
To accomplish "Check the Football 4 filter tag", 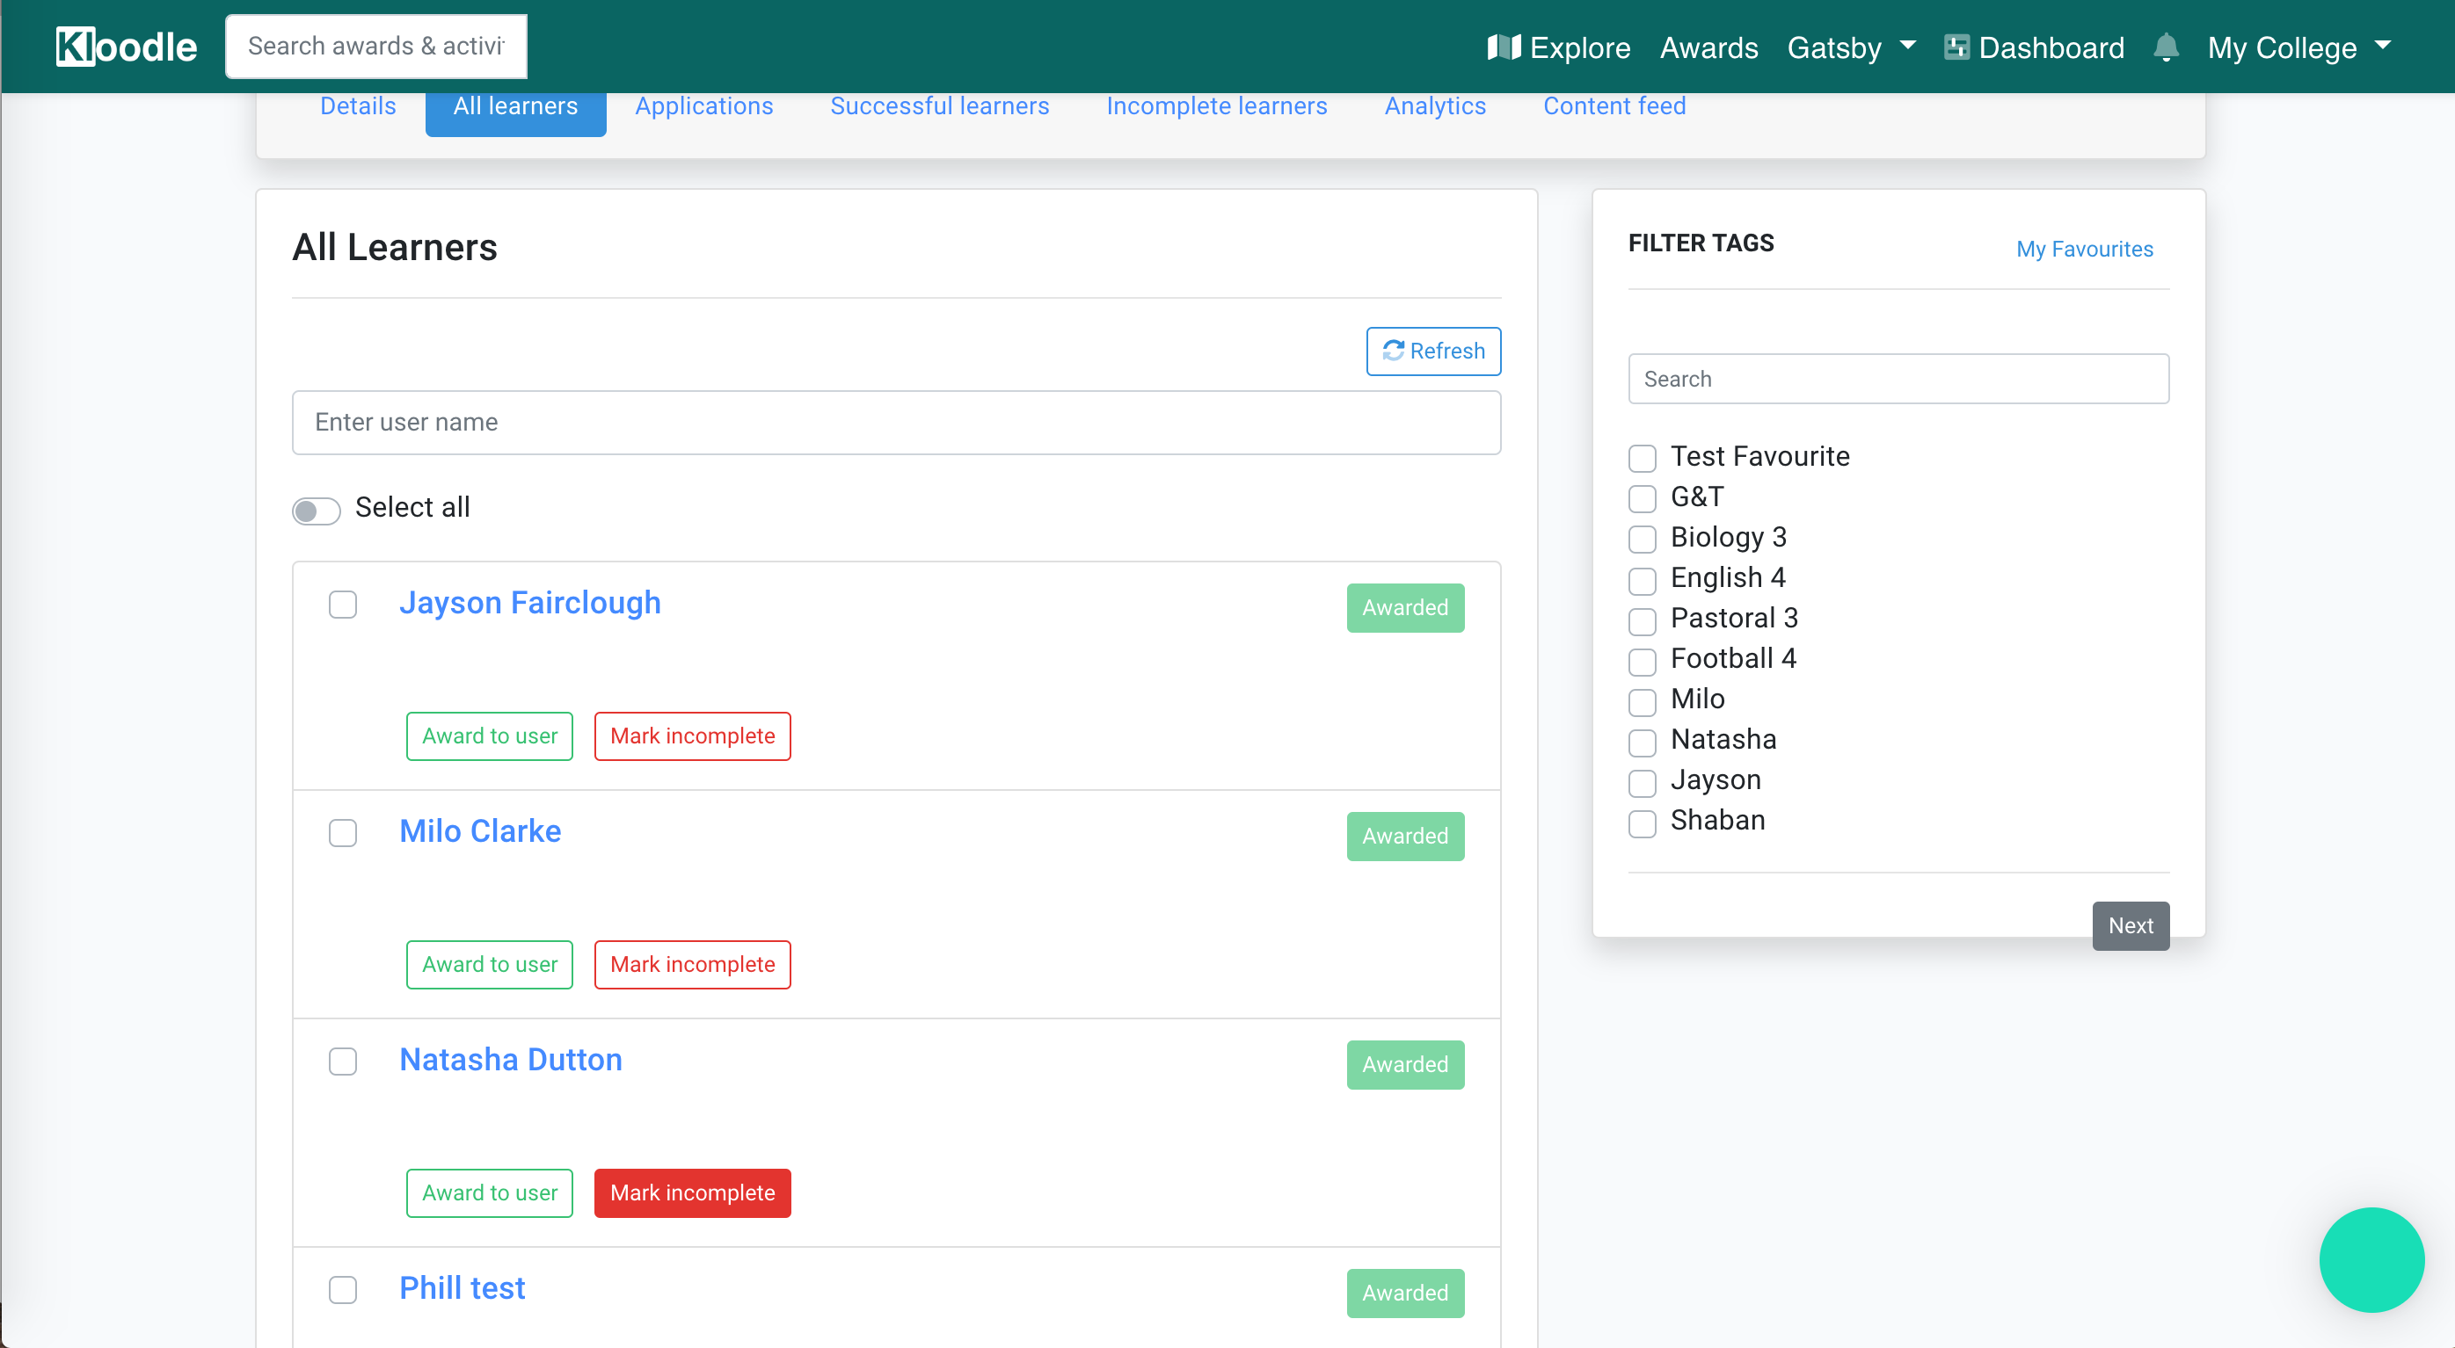I will click(x=1642, y=660).
